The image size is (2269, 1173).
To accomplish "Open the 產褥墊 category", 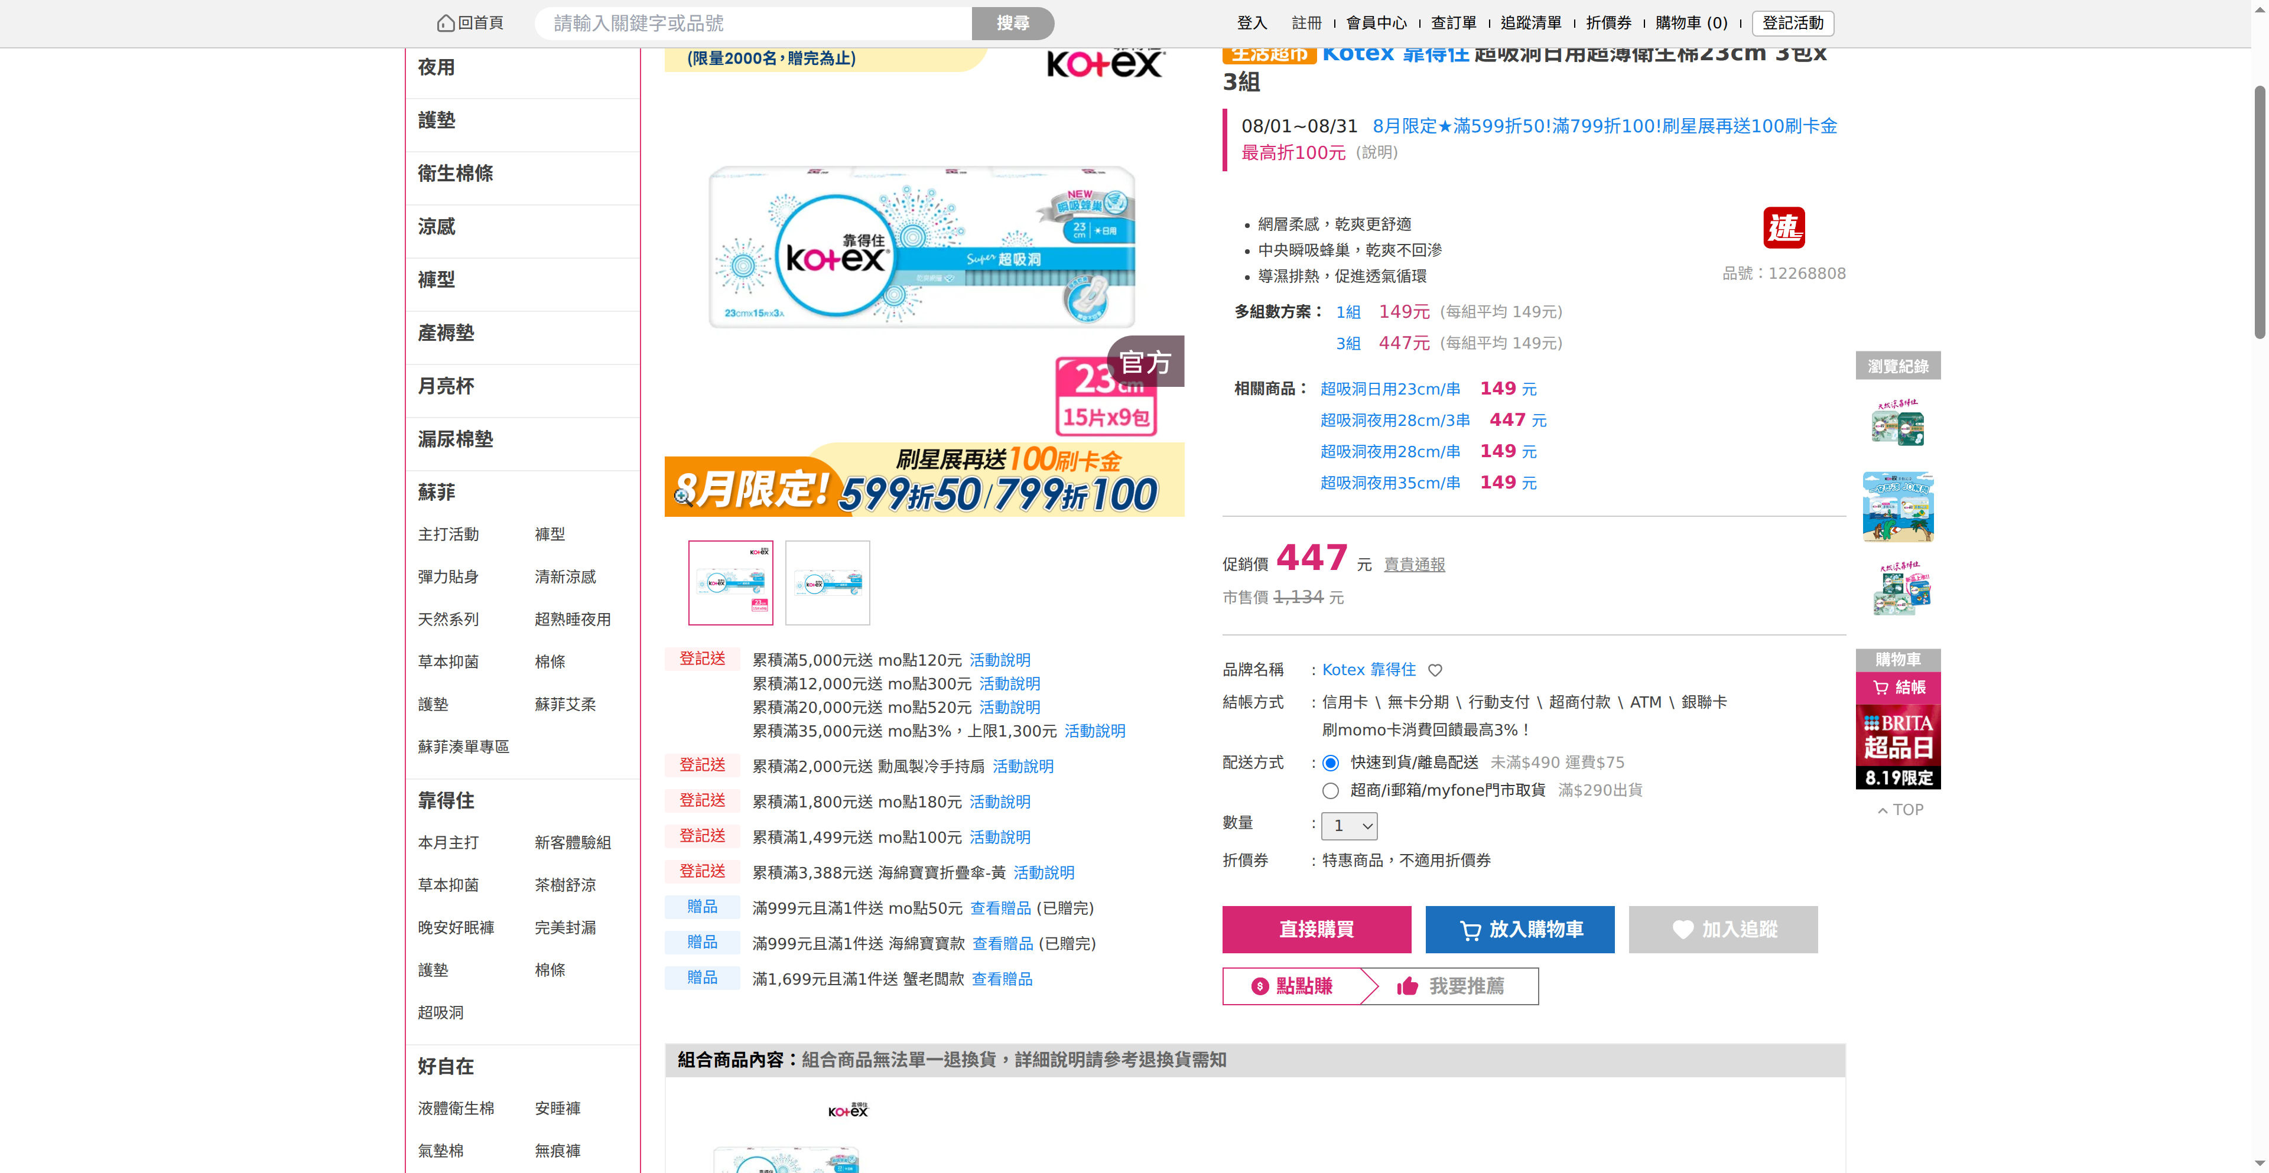I will pyautogui.click(x=446, y=333).
